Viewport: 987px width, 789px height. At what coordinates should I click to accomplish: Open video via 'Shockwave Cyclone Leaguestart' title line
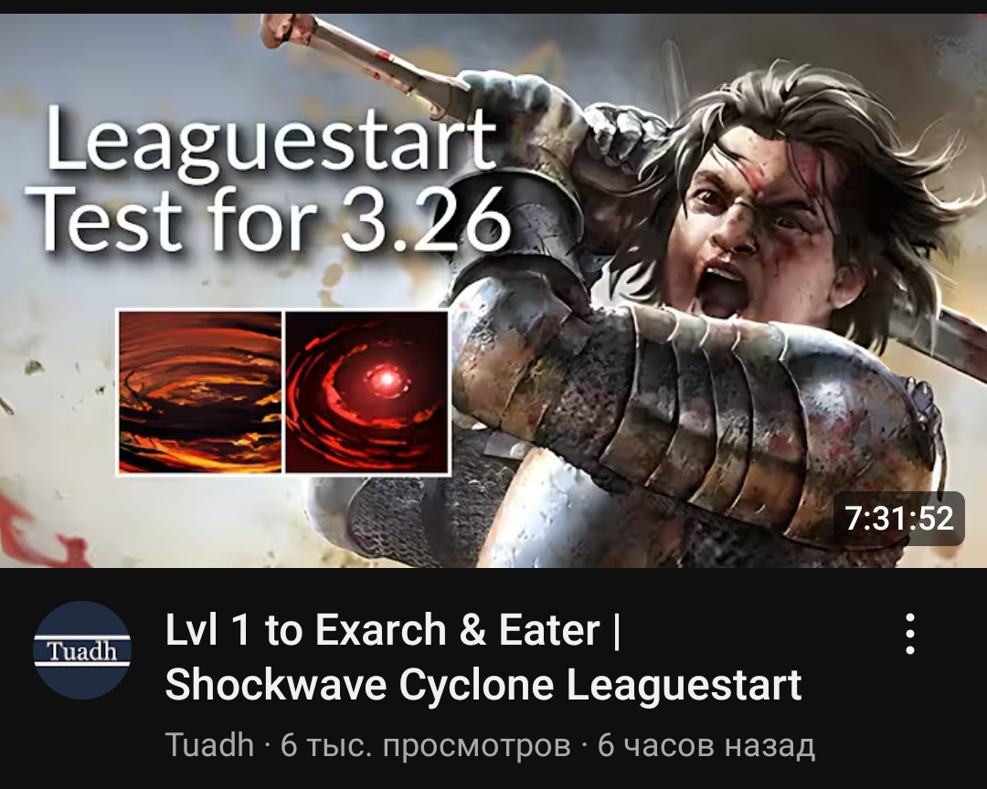pos(483,685)
